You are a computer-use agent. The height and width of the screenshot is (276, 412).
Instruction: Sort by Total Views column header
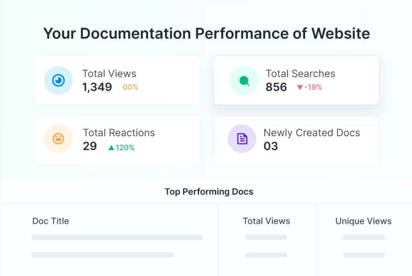(266, 221)
